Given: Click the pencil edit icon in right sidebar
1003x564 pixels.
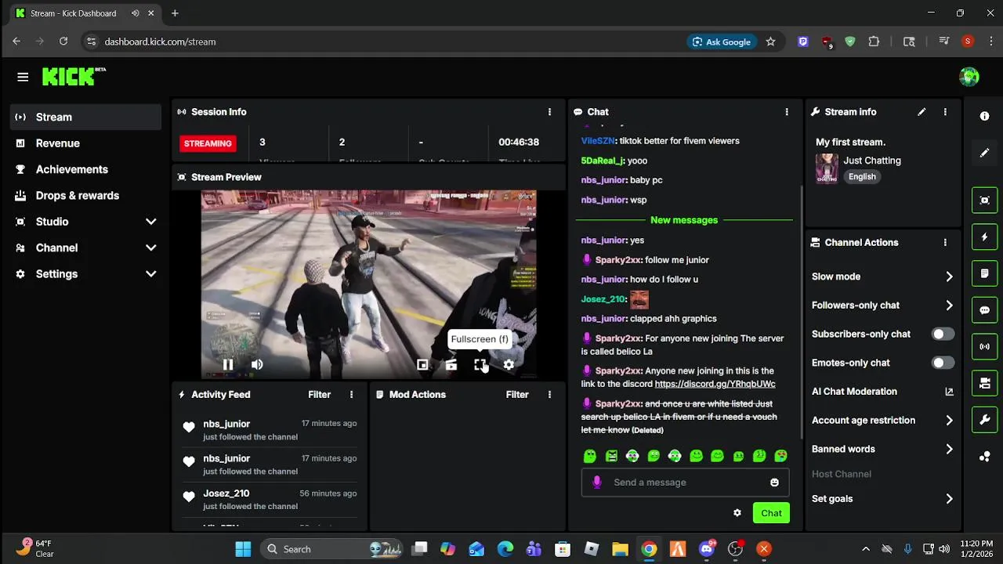Looking at the screenshot, I should [x=985, y=153].
